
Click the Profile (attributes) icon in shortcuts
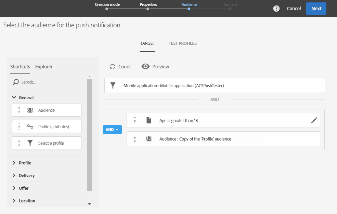(30, 126)
